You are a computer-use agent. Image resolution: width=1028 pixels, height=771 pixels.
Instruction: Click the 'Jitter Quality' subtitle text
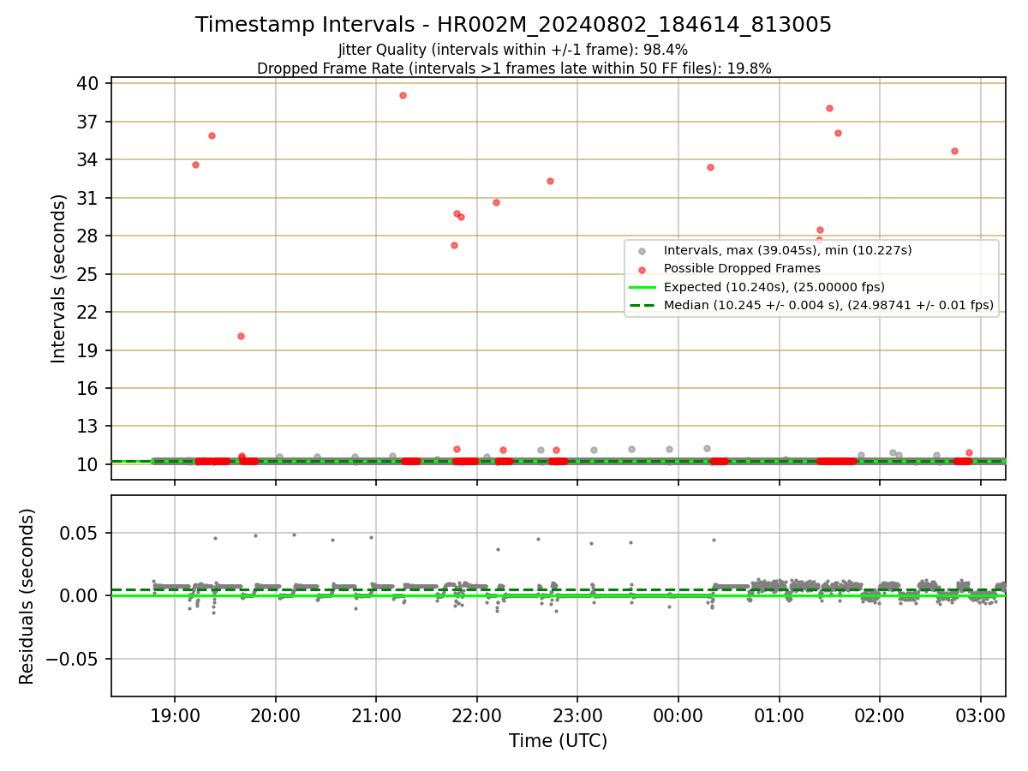pyautogui.click(x=513, y=50)
